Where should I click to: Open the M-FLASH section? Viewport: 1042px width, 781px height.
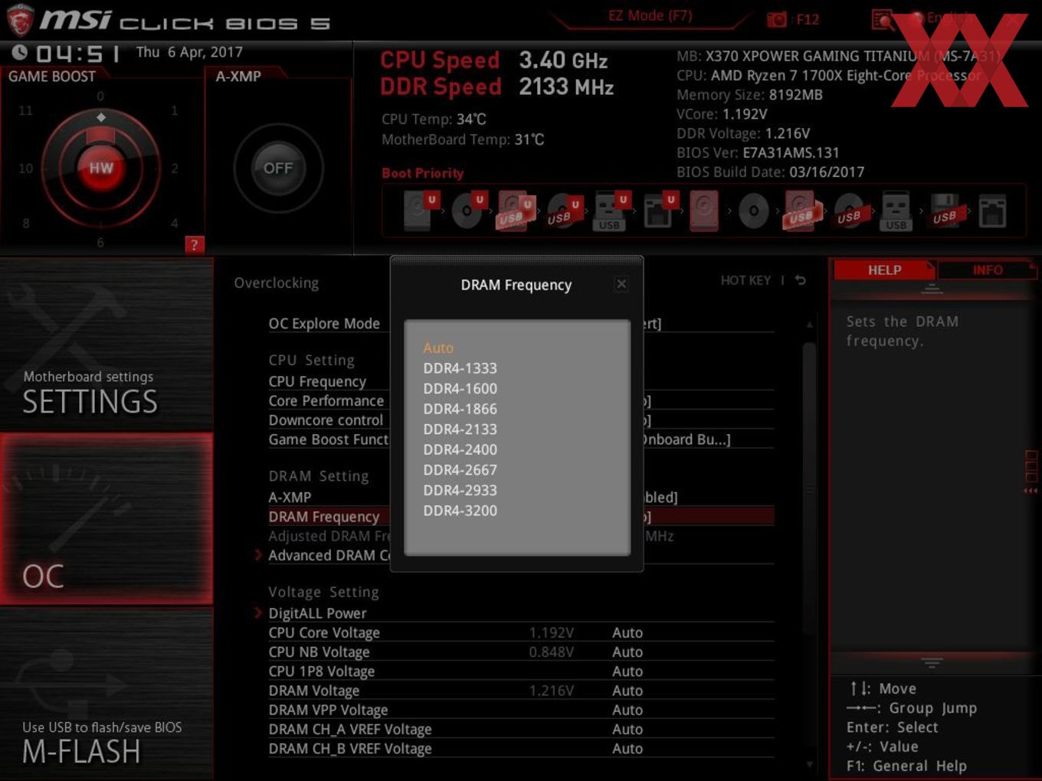[106, 694]
